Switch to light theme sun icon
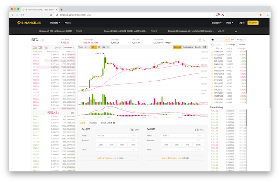The width and height of the screenshot is (280, 183). [x=200, y=40]
